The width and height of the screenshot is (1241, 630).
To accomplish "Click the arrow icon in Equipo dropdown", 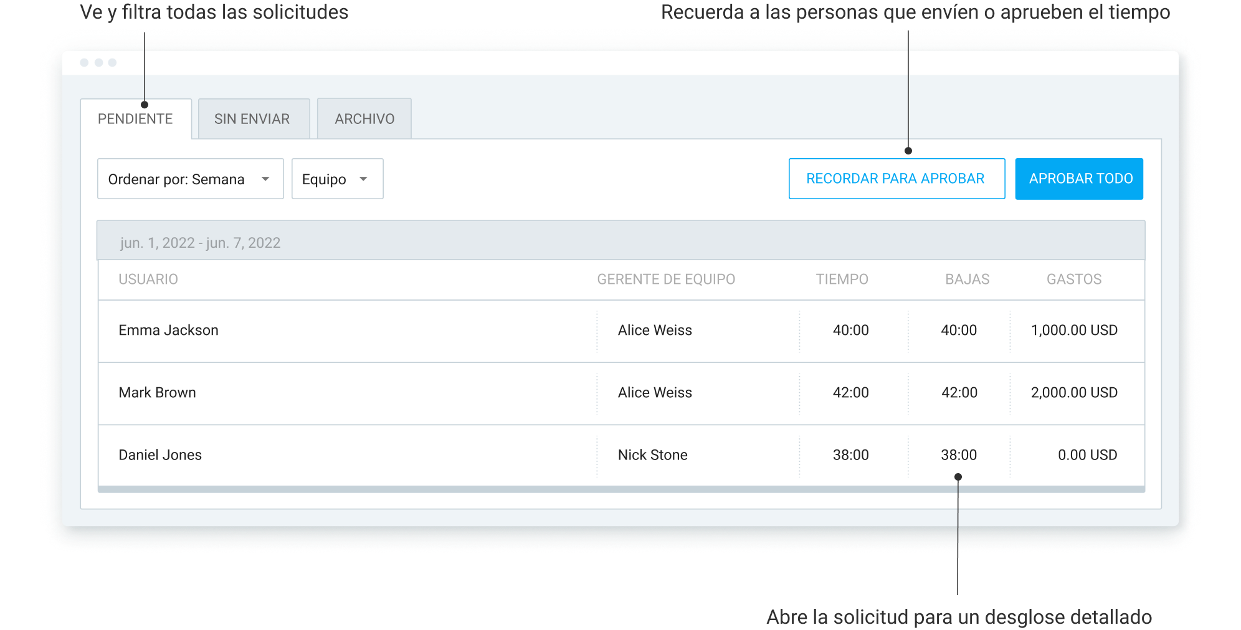I will [x=363, y=179].
